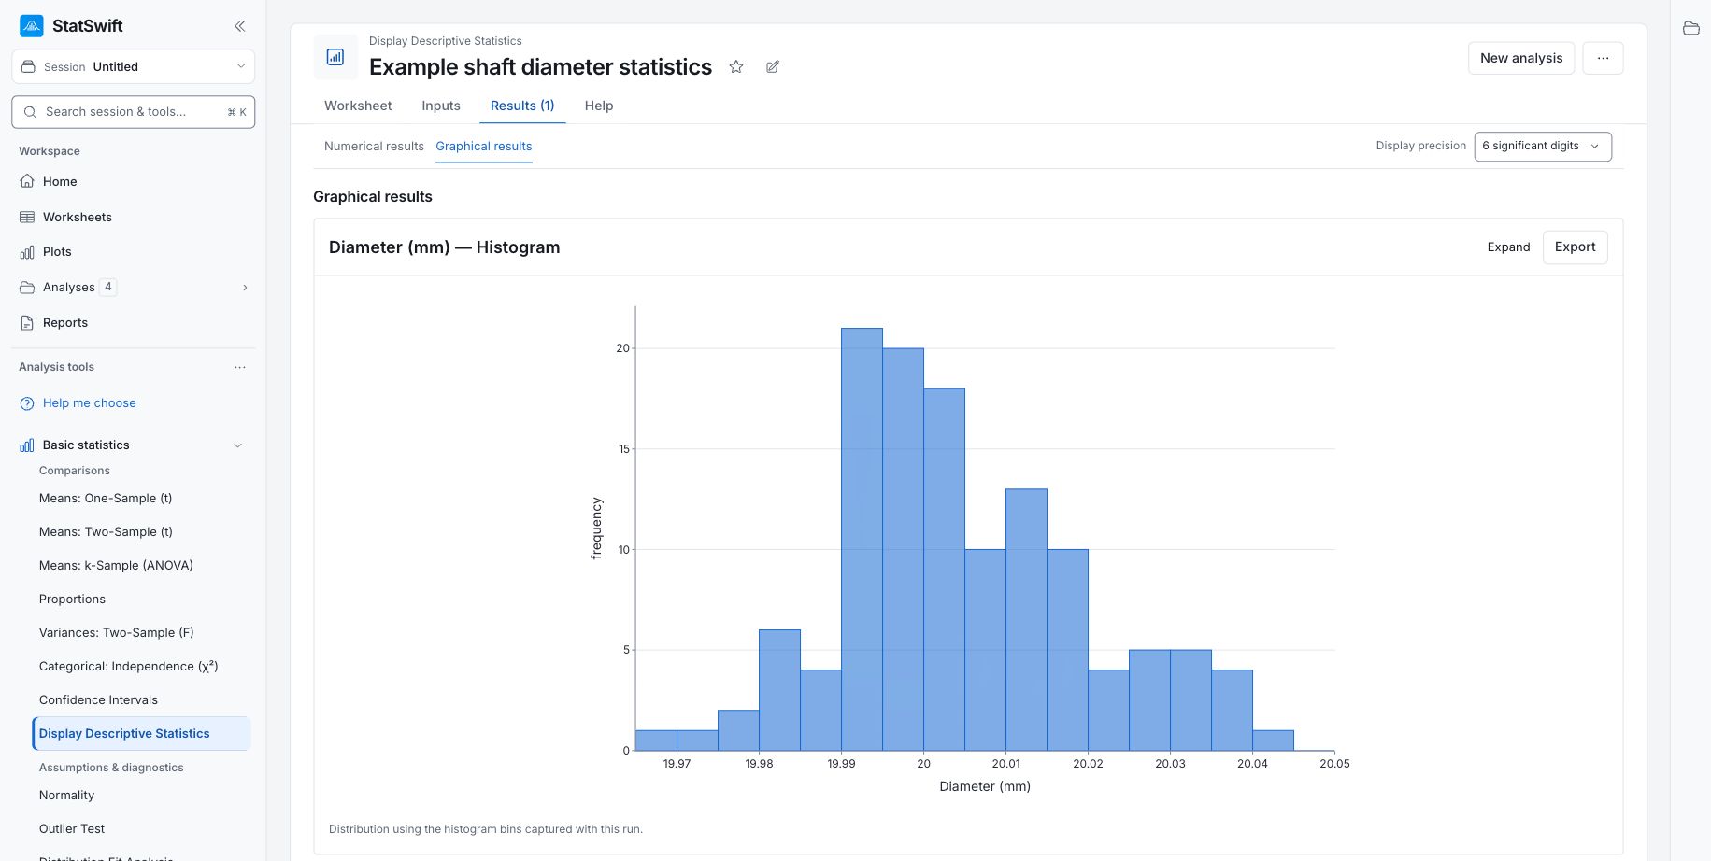Image resolution: width=1711 pixels, height=861 pixels.
Task: Open Variances: Two-Sample (F) tool
Action: tap(117, 632)
